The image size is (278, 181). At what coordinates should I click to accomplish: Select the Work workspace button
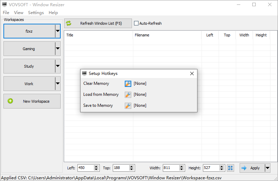pyautogui.click(x=29, y=83)
